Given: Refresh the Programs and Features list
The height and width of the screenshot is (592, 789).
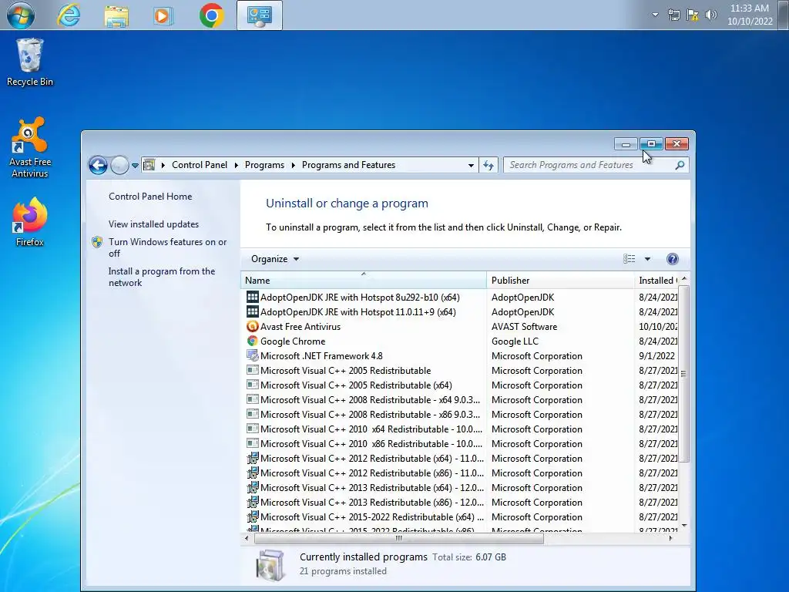Looking at the screenshot, I should [x=488, y=165].
